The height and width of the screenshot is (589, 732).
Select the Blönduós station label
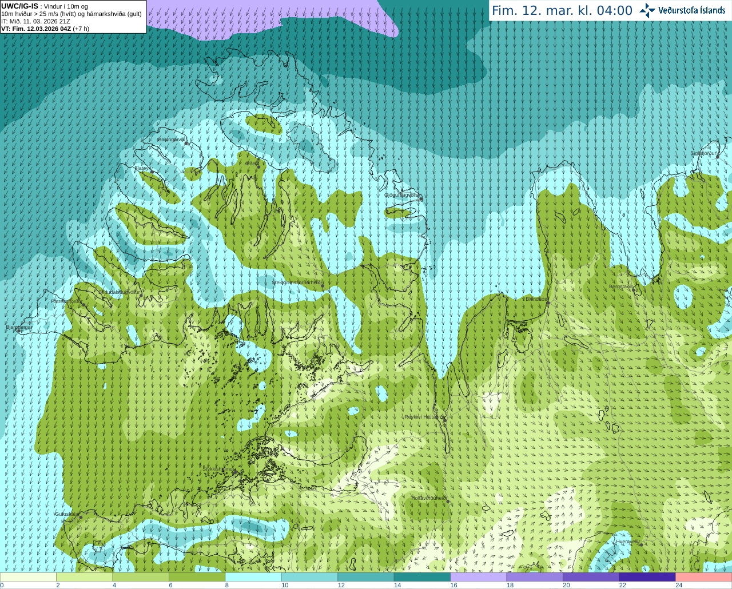pos(536,299)
